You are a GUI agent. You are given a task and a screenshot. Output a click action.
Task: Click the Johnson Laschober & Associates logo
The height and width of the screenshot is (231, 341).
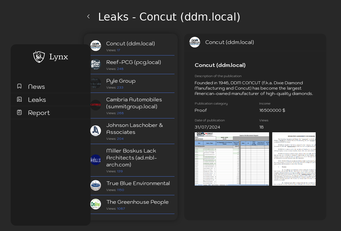96,131
